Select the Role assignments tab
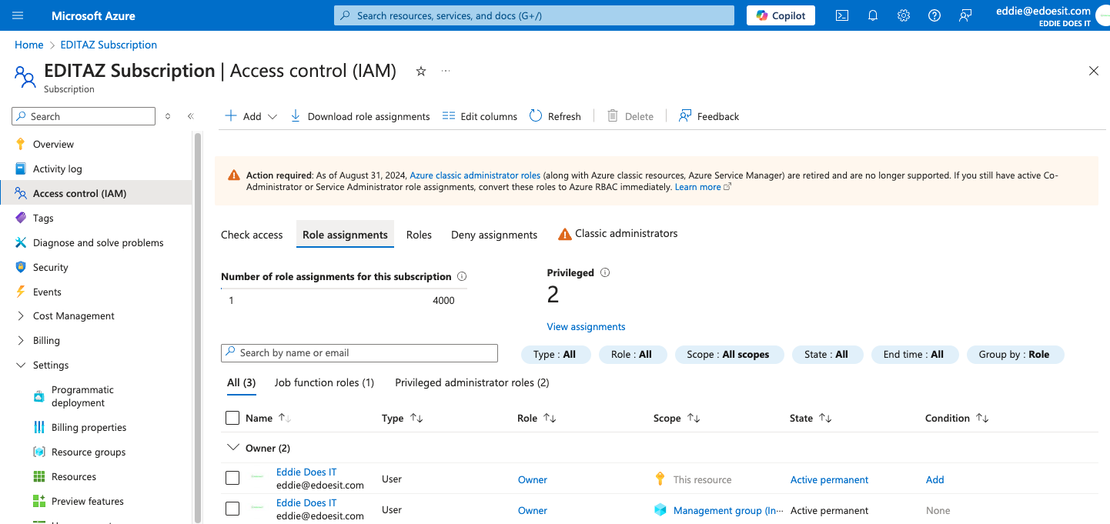Viewport: 1110px width, 524px height. coord(345,235)
